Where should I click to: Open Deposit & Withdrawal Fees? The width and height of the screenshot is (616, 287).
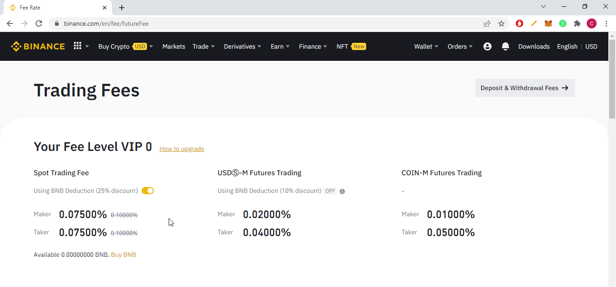pos(525,88)
